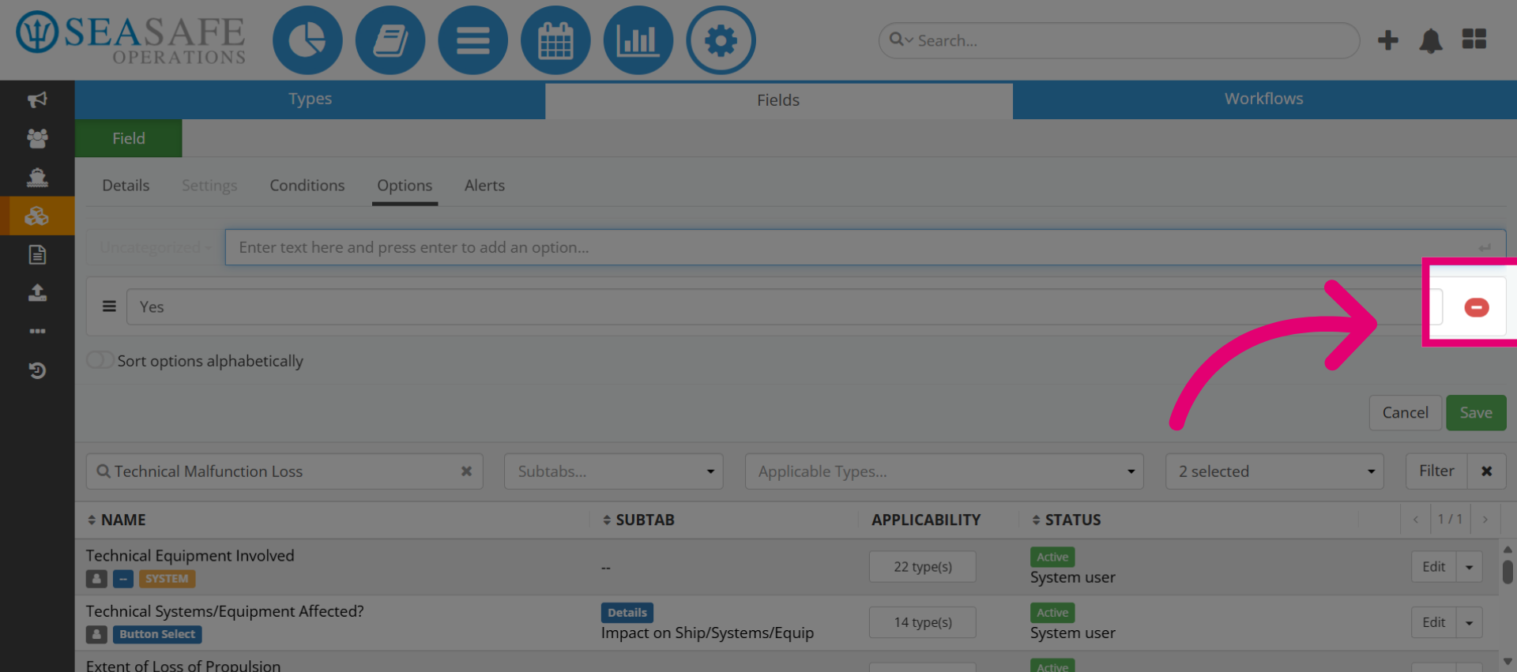Image resolution: width=1517 pixels, height=672 pixels.
Task: Open the Alerts sub-tab
Action: pos(484,186)
